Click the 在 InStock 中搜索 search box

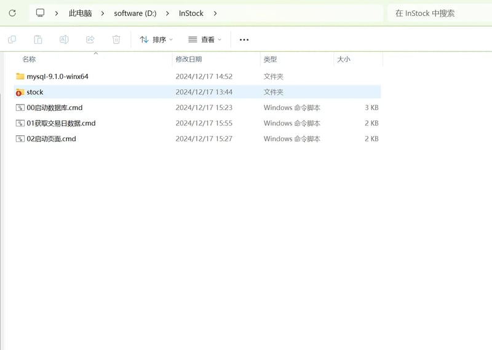tap(437, 13)
